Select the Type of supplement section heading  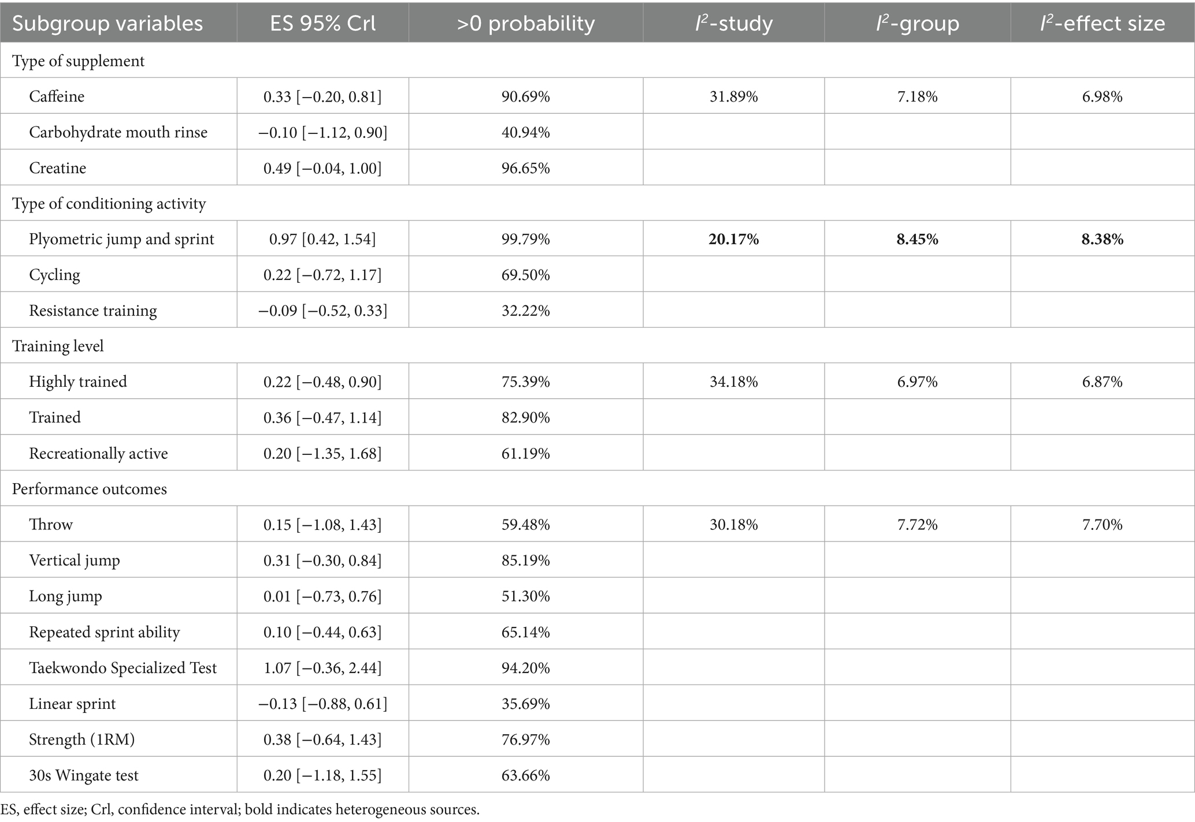79,61
